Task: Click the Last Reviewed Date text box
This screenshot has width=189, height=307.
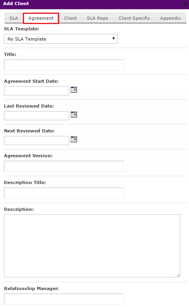Action: [x=36, y=116]
